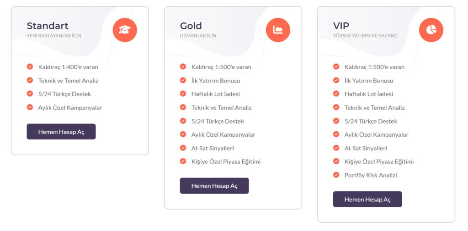Click the YENİ BAŞLAYANLAR İÇİN subtitle
The height and width of the screenshot is (231, 468).
54,36
